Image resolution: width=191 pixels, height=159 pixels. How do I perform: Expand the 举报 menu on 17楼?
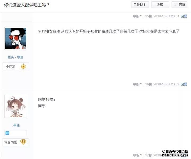click(x=137, y=155)
